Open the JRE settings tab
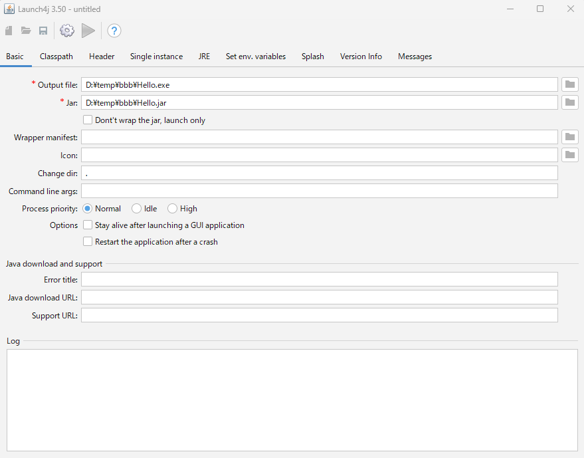 [x=204, y=57]
